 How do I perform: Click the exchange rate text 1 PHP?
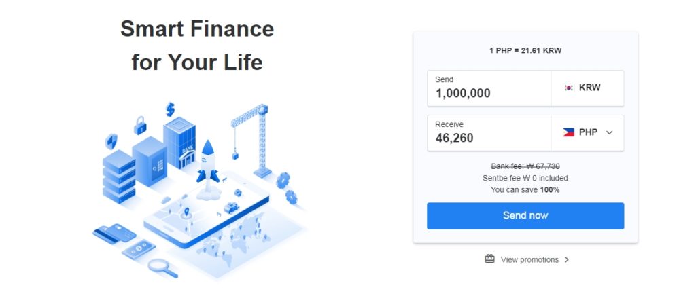pos(525,50)
